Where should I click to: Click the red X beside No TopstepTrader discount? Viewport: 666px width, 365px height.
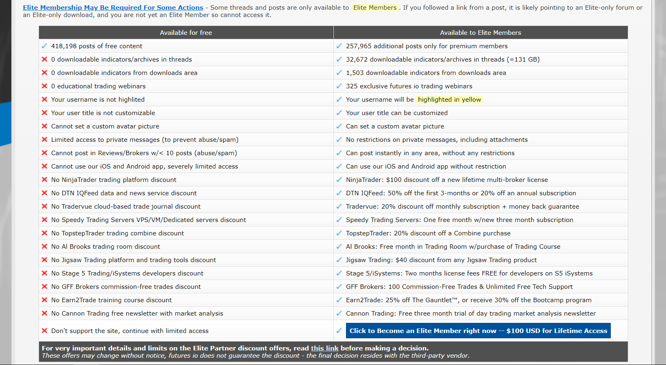[45, 233]
